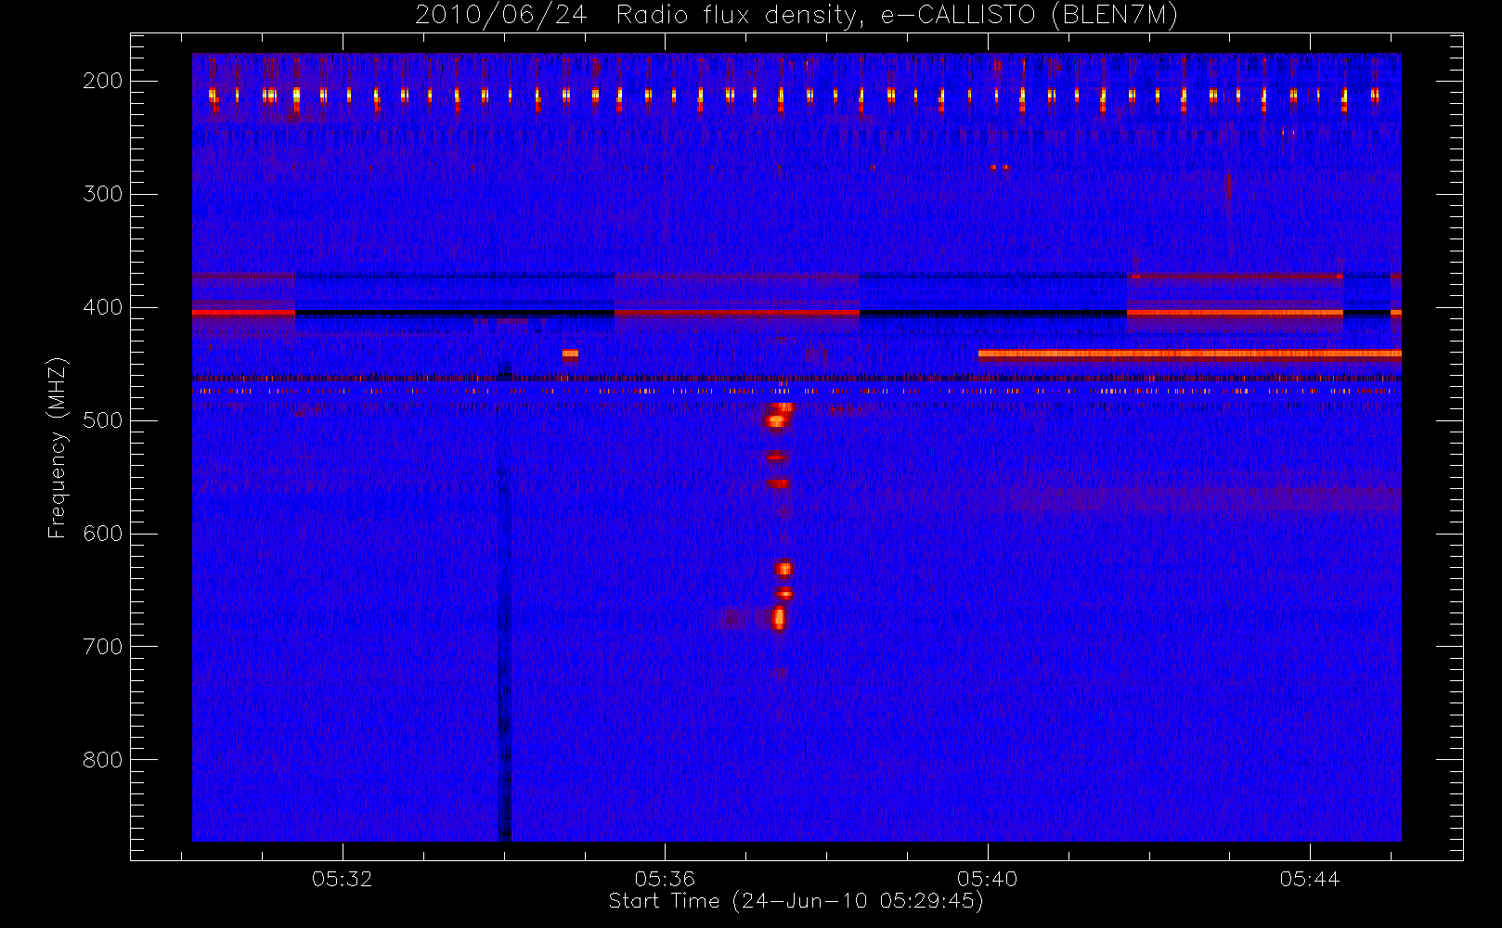Click the red 405 MHz band segment at 05:37
1502x928 pixels.
736,313
